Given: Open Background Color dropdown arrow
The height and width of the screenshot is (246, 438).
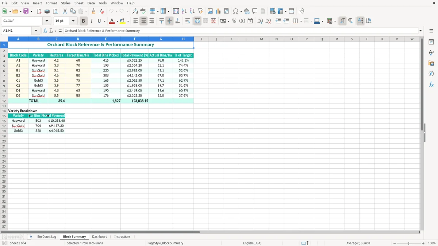Looking at the screenshot, I should 128,21.
